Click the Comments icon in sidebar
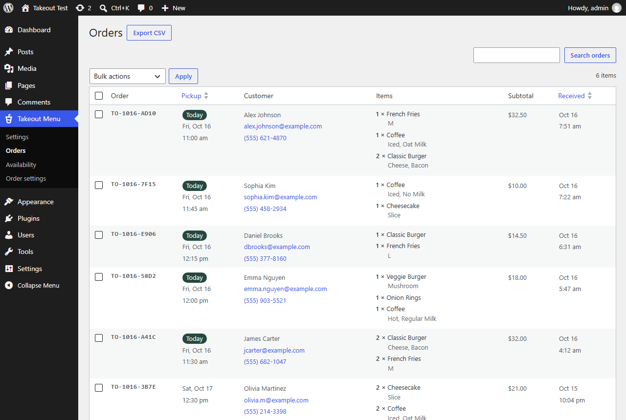The height and width of the screenshot is (420, 626). click(x=9, y=102)
